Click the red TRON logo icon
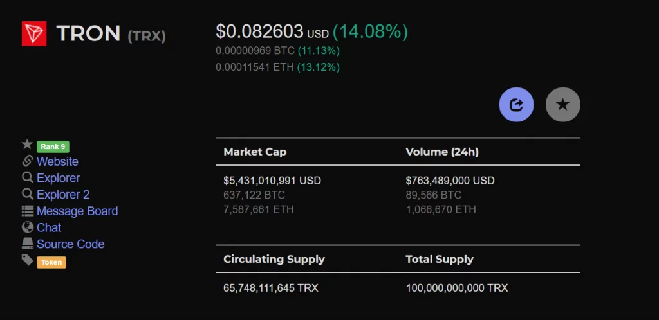Viewport: 659px width, 320px height. (x=34, y=33)
